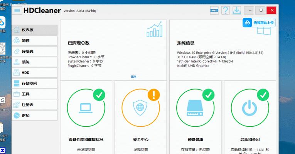Click the laptop device performance icon

[x=86, y=108]
